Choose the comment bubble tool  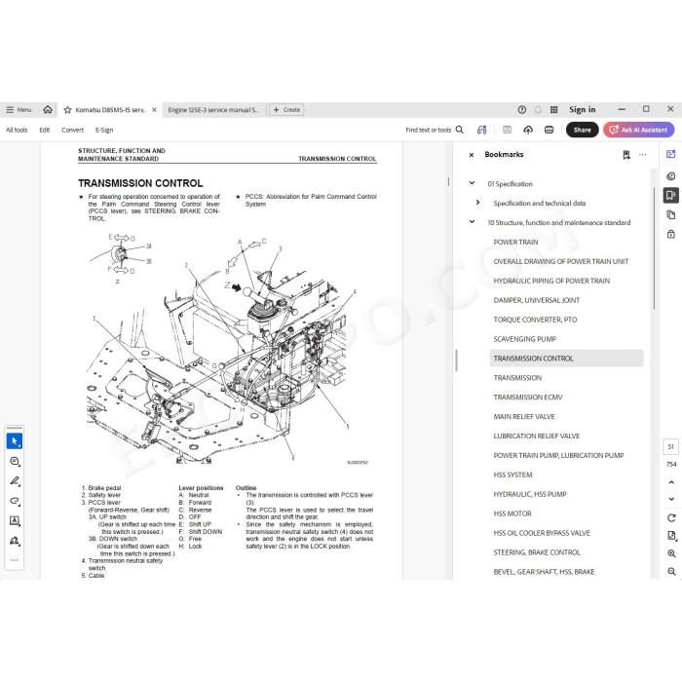(x=15, y=461)
